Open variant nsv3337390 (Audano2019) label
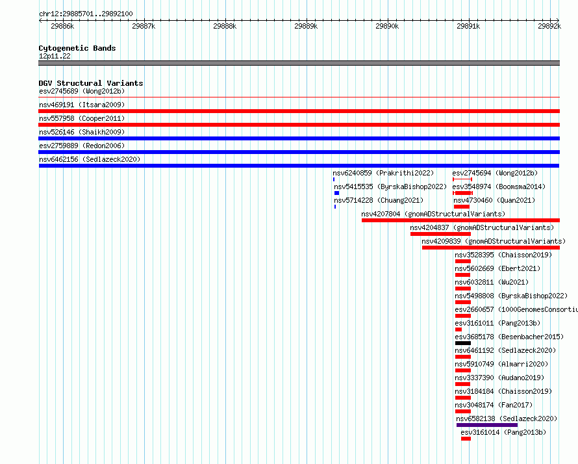Image resolution: width=578 pixels, height=464 pixels. (x=499, y=378)
